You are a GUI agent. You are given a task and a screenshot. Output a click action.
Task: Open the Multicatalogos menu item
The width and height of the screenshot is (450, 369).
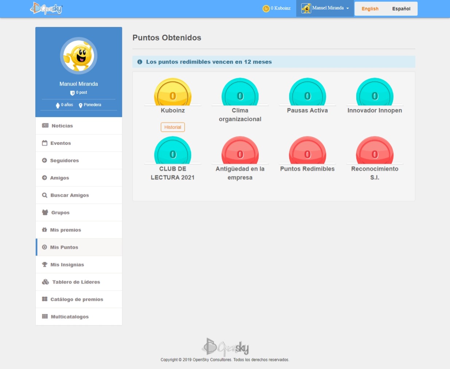point(79,317)
